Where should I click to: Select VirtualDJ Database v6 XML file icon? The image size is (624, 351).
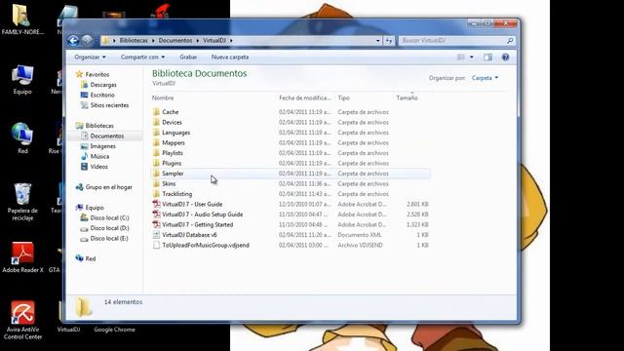(x=156, y=235)
